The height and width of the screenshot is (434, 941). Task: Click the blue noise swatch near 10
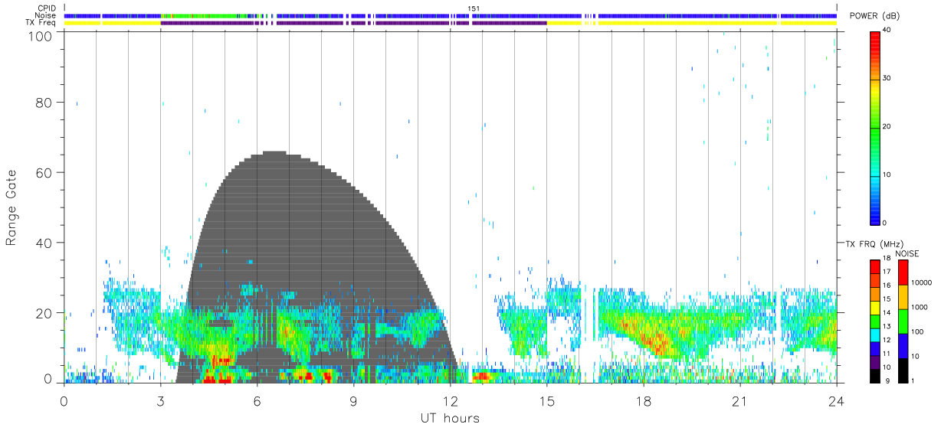click(903, 346)
